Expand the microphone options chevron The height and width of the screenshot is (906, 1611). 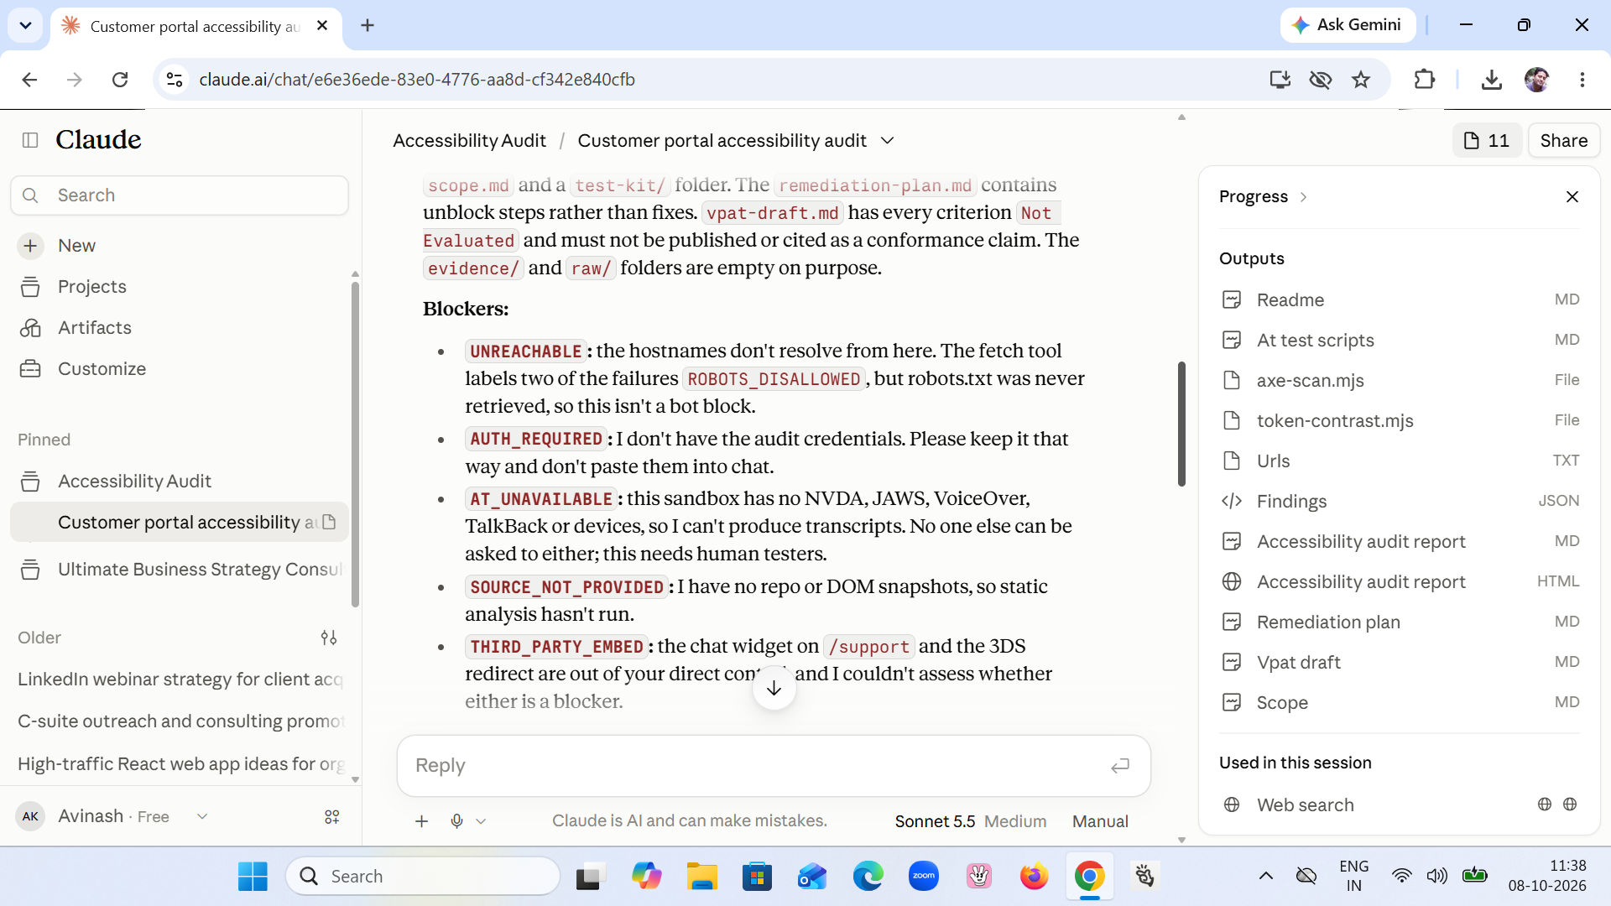pos(481,821)
